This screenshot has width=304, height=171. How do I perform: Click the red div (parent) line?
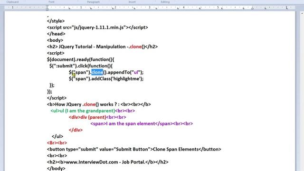97,117
